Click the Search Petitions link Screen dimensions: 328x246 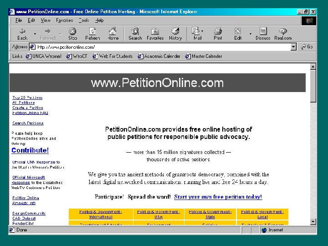pyautogui.click(x=28, y=123)
